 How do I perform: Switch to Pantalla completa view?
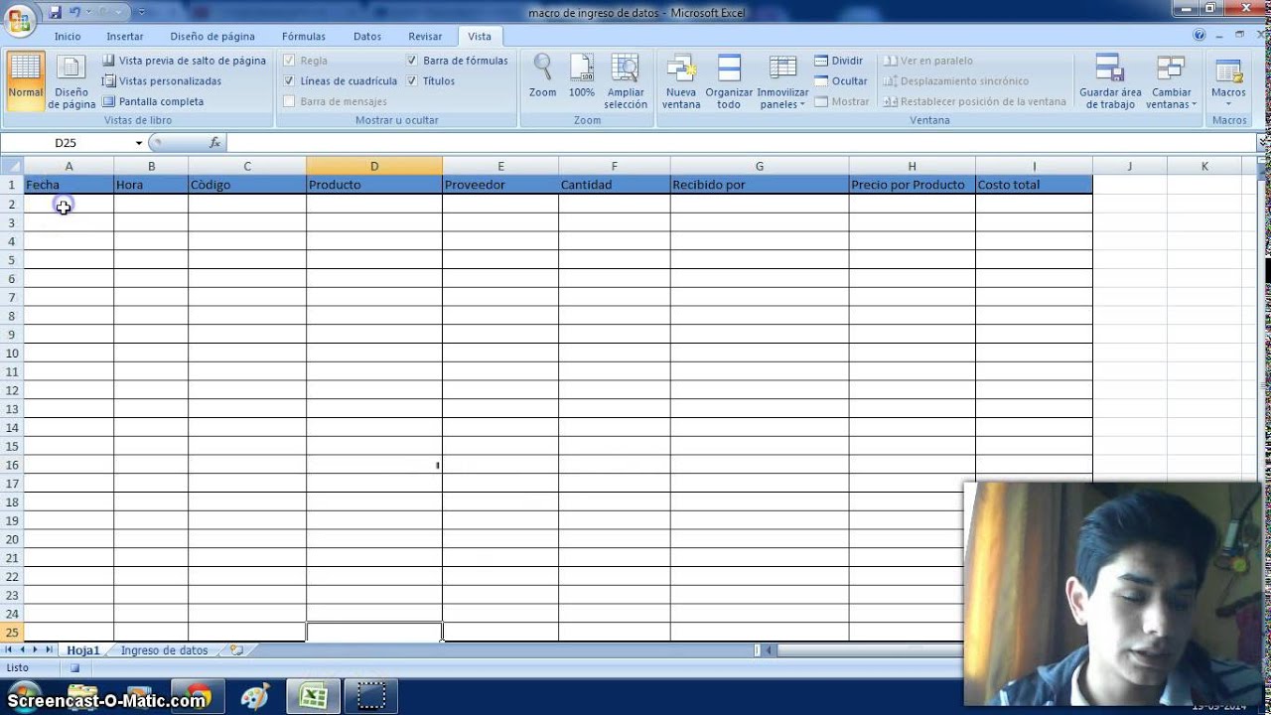tap(153, 101)
